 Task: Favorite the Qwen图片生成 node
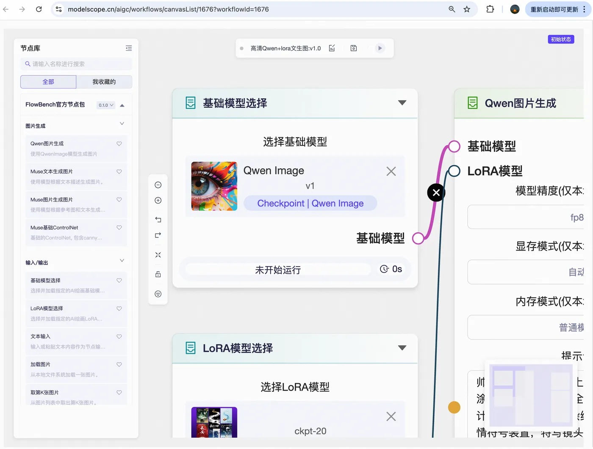pyautogui.click(x=119, y=144)
